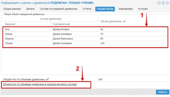Screen dimensions: 170x97
Task: Open the История tab
Action: 143,9
